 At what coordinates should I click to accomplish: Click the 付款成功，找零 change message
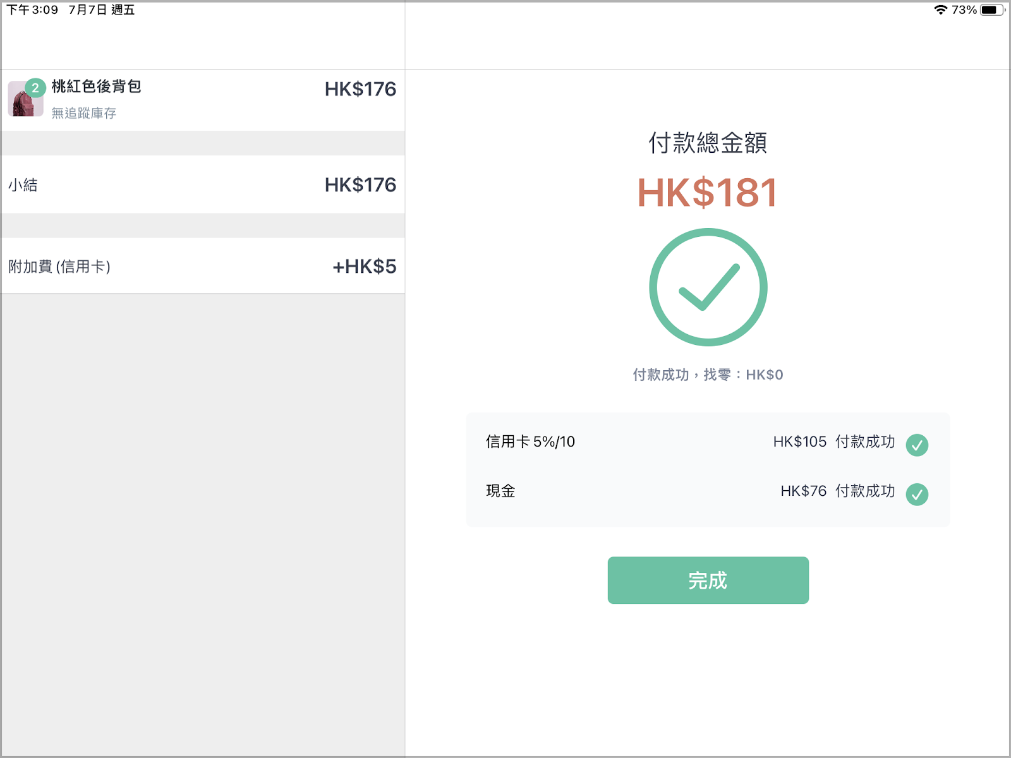tap(708, 375)
